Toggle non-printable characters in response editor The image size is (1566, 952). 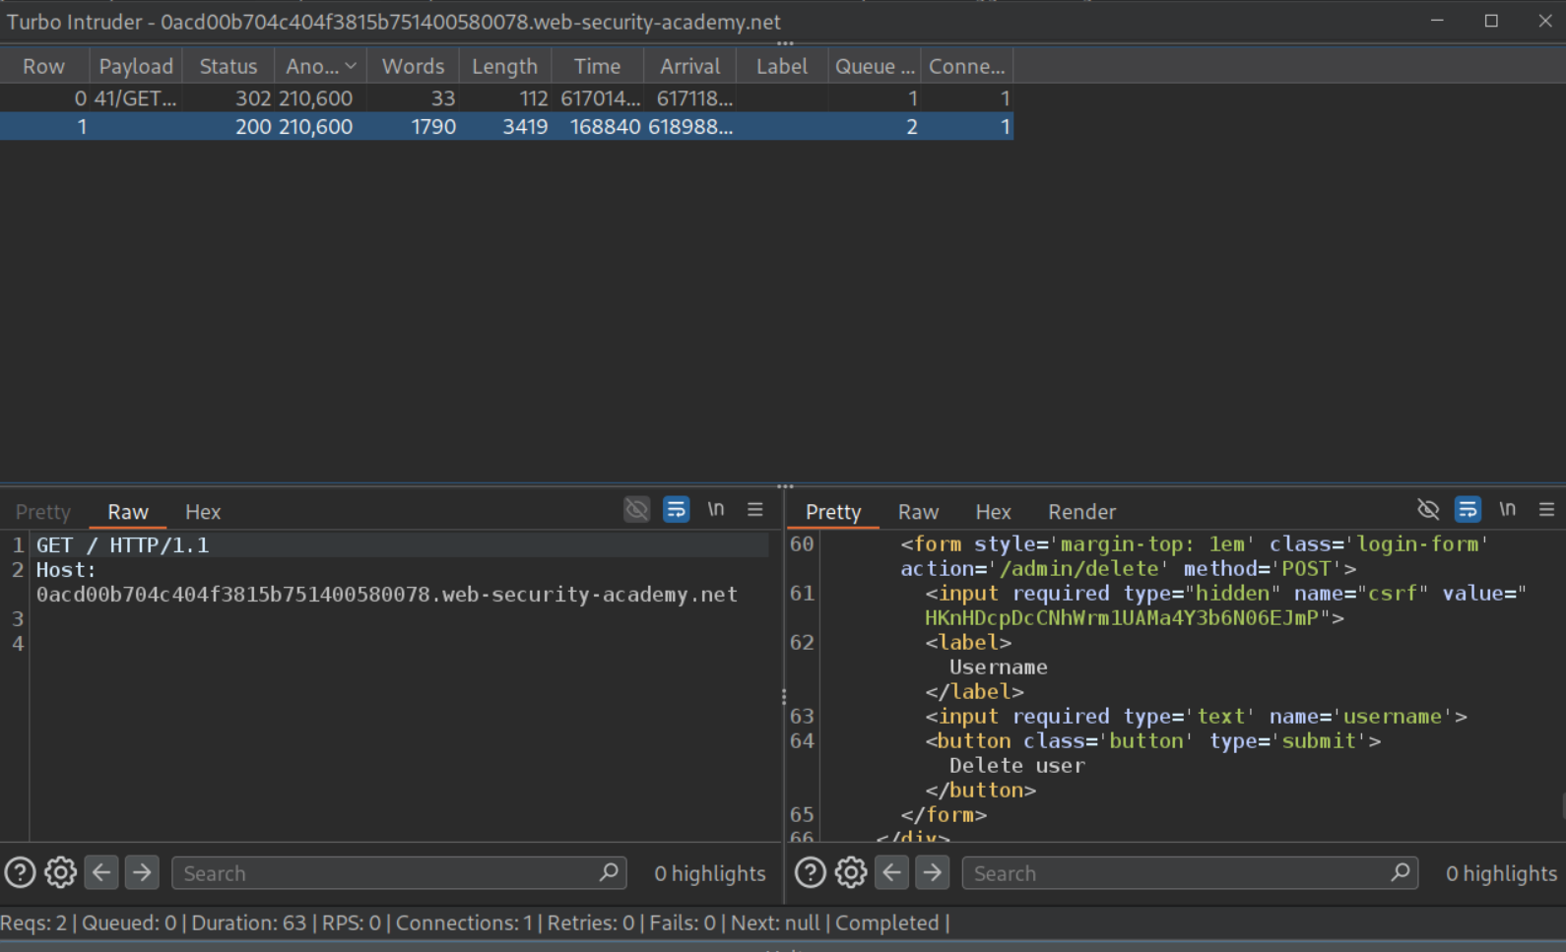pyautogui.click(x=1507, y=510)
